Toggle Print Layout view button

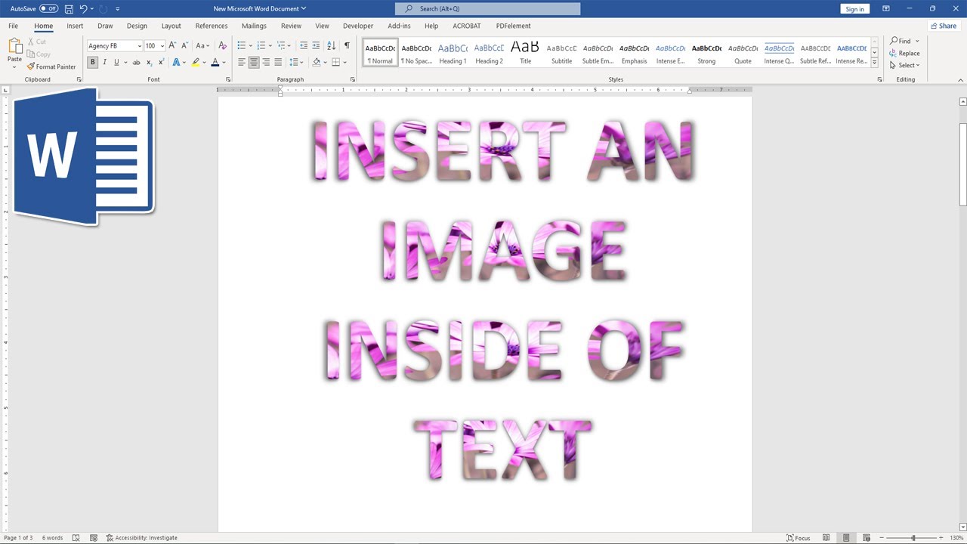[847, 538]
